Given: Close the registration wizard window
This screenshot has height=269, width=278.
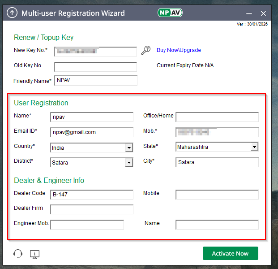Looking at the screenshot, I should [264, 13].
